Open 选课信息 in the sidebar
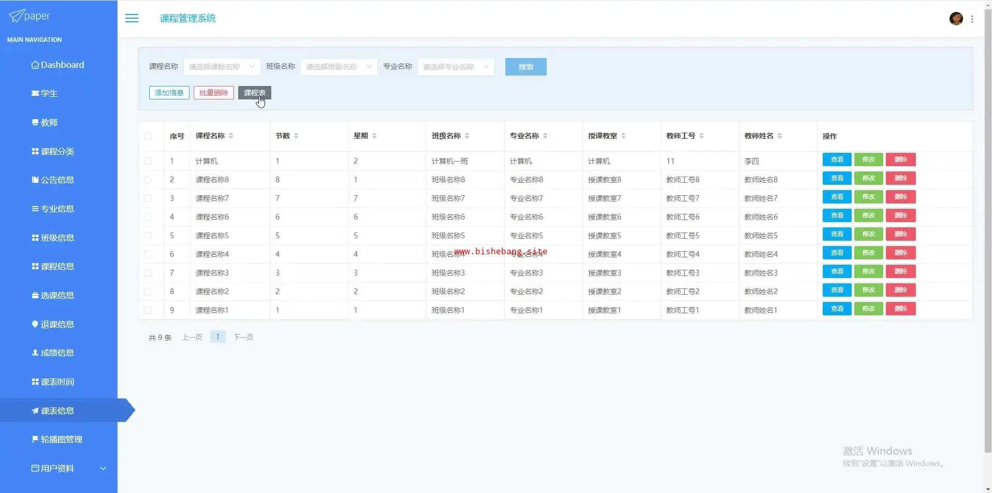This screenshot has height=493, width=992. (57, 295)
